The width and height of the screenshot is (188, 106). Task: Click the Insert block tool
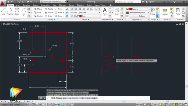pyautogui.click(x=117, y=11)
